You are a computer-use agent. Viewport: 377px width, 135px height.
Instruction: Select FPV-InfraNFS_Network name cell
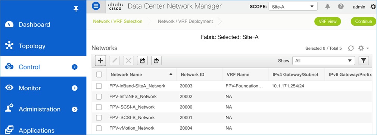click(133, 96)
